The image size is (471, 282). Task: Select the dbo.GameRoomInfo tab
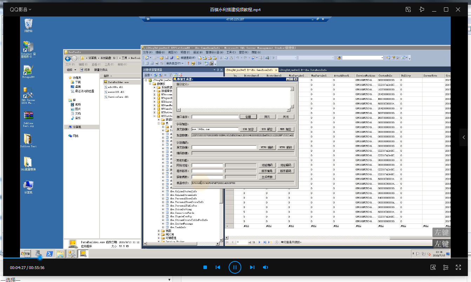[249, 70]
